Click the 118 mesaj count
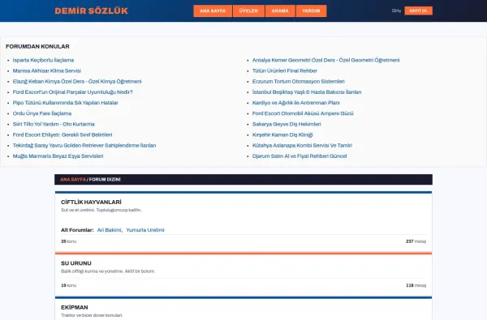 (416, 285)
